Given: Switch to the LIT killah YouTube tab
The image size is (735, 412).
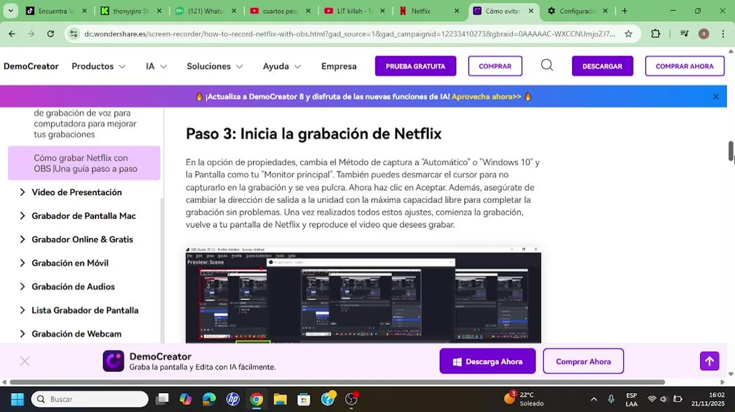Looking at the screenshot, I should point(354,11).
